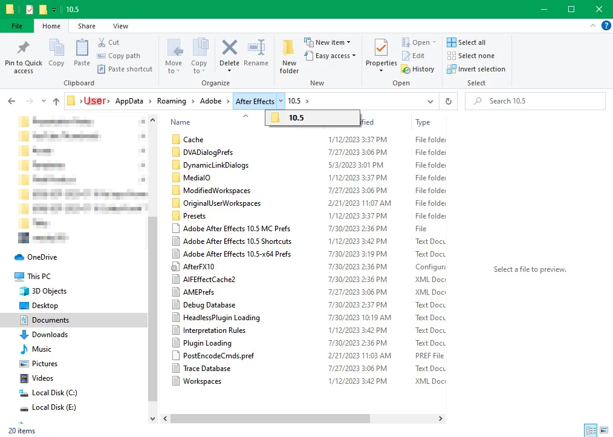Click the Cut scissors icon
This screenshot has height=437, width=613.
[102, 42]
